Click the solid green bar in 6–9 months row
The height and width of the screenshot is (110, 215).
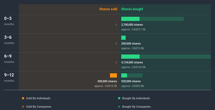pyautogui.click(x=130, y=57)
